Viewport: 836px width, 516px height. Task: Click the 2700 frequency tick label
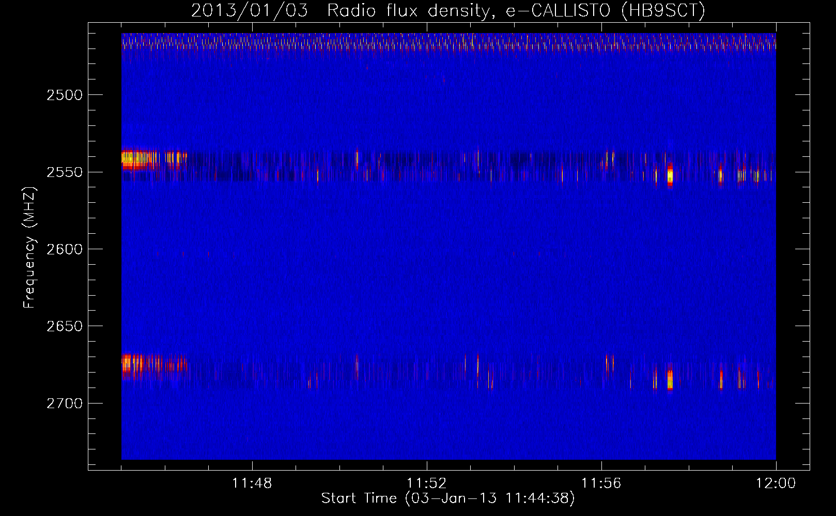click(x=64, y=403)
